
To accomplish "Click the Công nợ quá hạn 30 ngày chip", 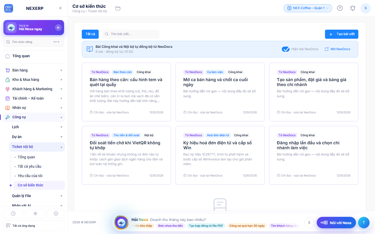I will coord(247,226).
